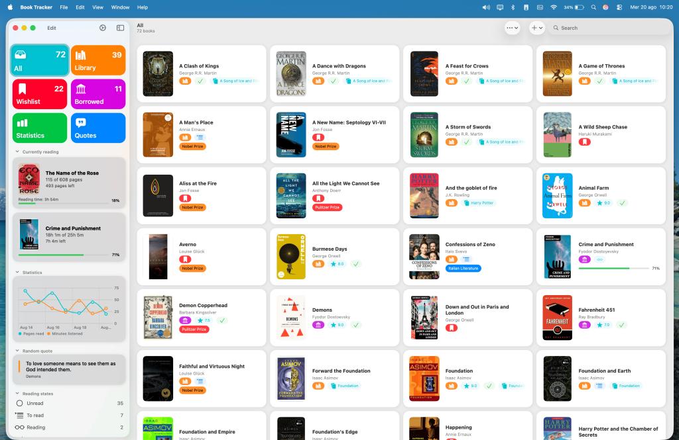Open the three-dots more options dropdown

(x=512, y=28)
